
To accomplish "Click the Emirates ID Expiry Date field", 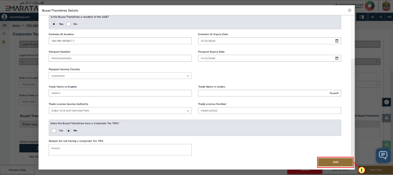I will 269,41.
